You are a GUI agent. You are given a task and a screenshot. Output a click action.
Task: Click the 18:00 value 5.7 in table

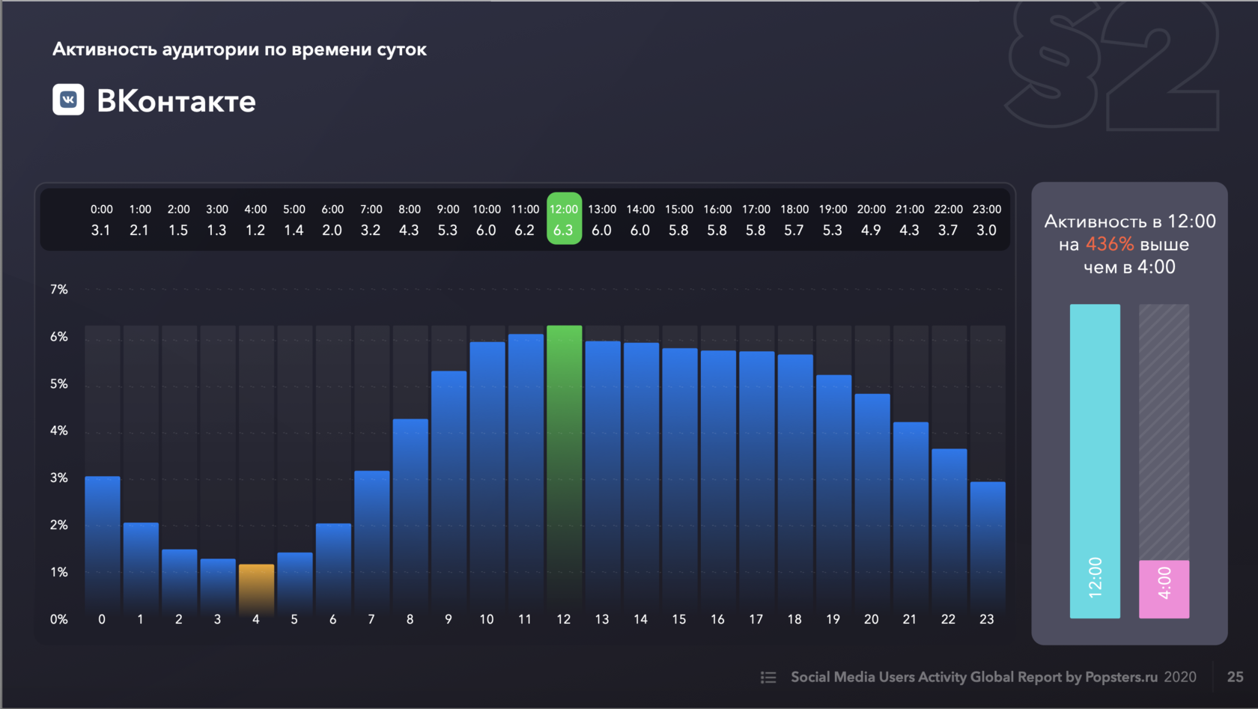794,231
